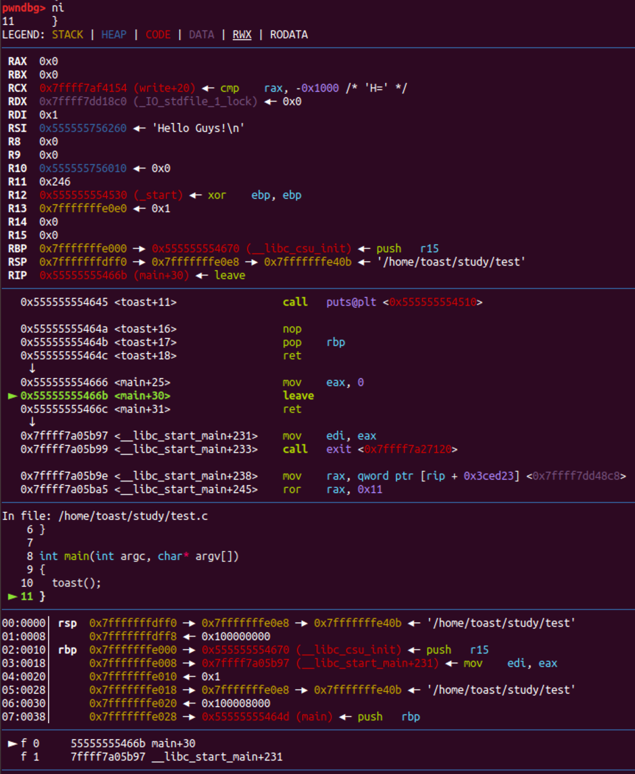Click the <__libc_start_main+238> mov rax line
The width and height of the screenshot is (635, 774).
tap(323, 476)
